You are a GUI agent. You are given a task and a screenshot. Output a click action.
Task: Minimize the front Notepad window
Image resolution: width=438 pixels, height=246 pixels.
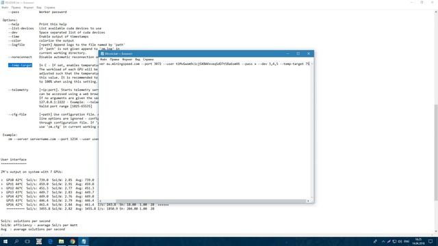tap(287, 53)
